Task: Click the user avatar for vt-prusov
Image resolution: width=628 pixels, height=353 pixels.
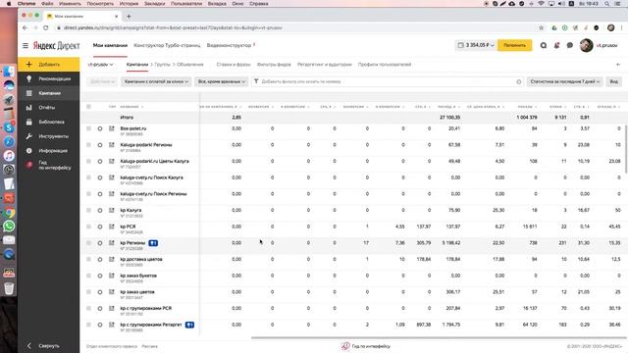Action: pos(587,45)
